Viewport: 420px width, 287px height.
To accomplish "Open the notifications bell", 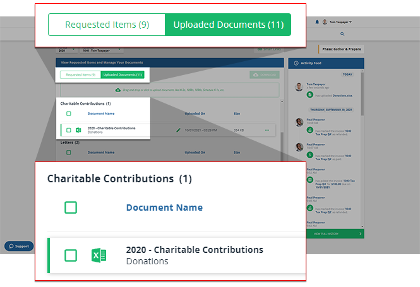I will [x=317, y=22].
